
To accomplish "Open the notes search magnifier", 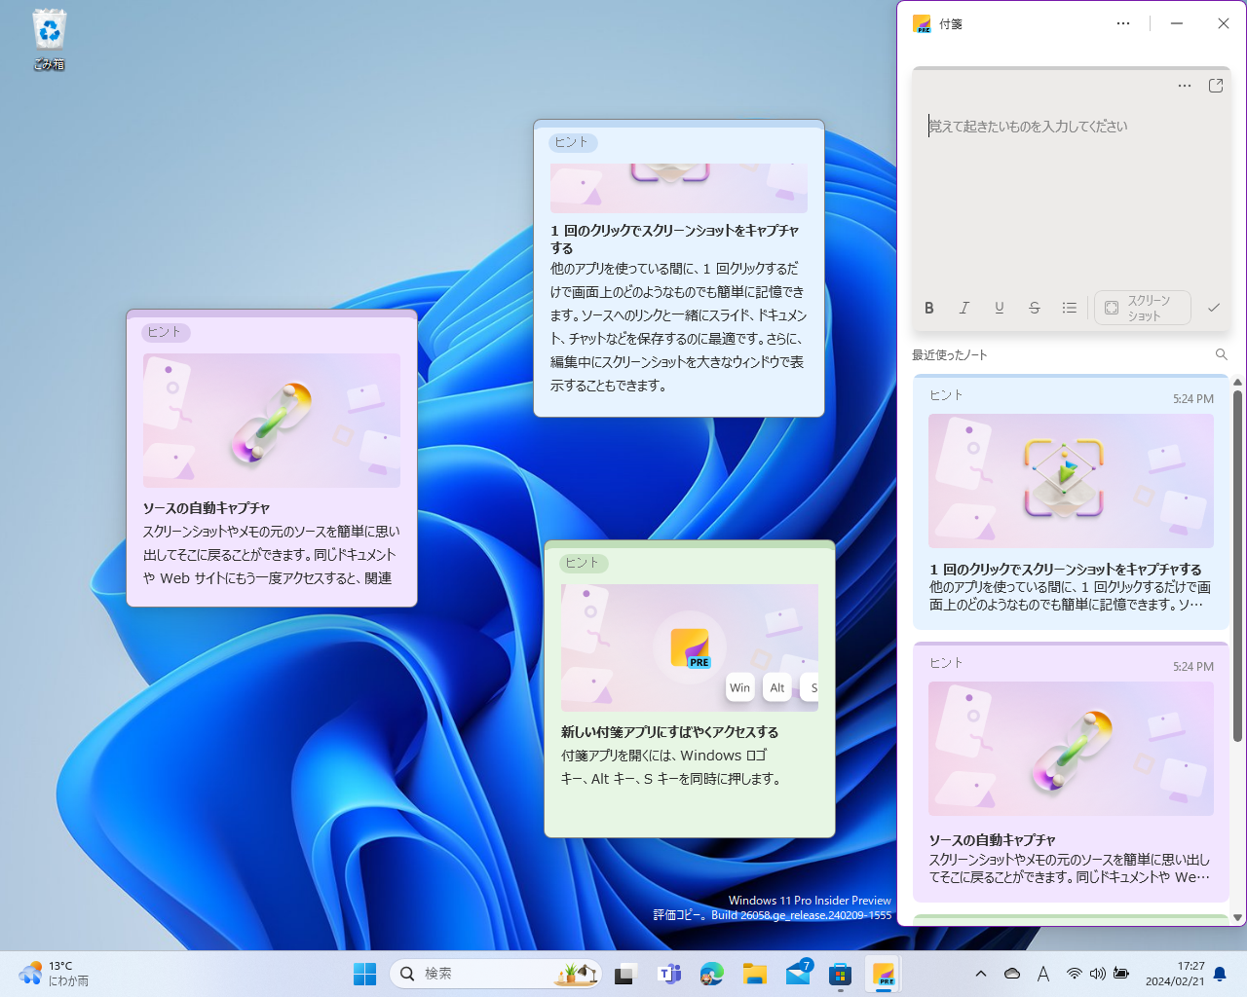I will tap(1222, 354).
